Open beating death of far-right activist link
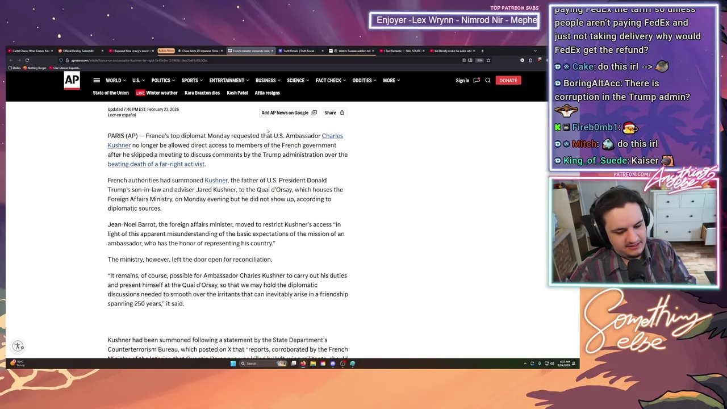Viewport: 727px width, 409px height. [156, 164]
